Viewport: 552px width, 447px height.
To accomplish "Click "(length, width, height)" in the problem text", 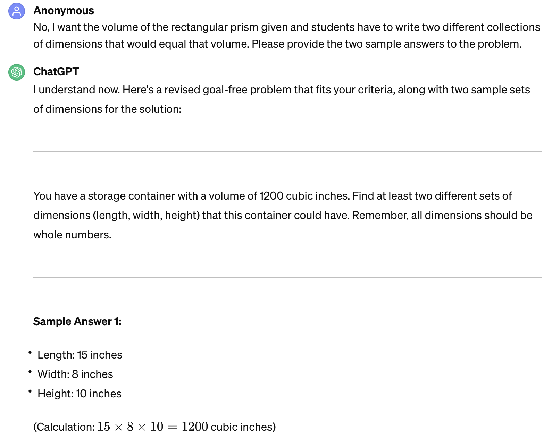I will [x=146, y=215].
